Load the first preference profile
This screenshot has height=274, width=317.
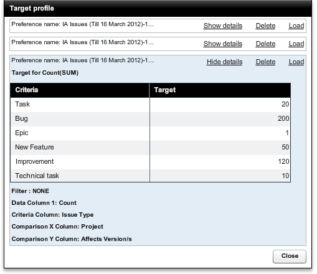click(x=296, y=26)
